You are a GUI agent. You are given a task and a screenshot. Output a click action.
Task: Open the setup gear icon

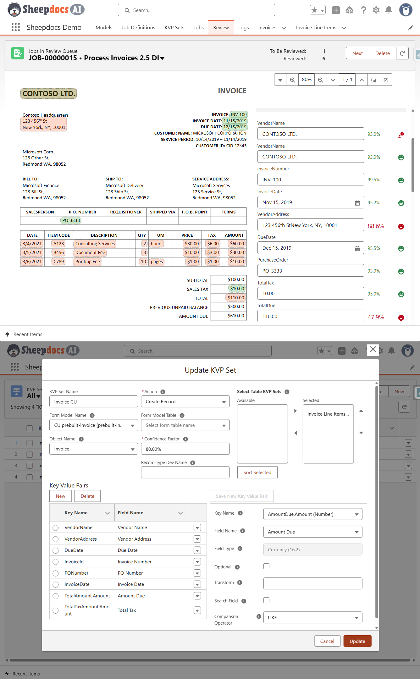(x=376, y=10)
